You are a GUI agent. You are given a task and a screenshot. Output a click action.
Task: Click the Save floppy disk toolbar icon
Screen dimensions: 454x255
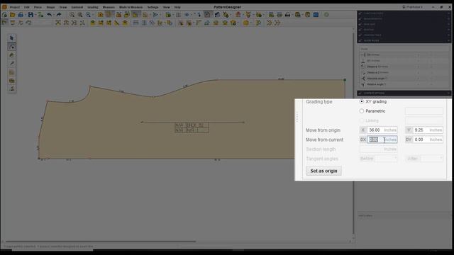pos(31,15)
